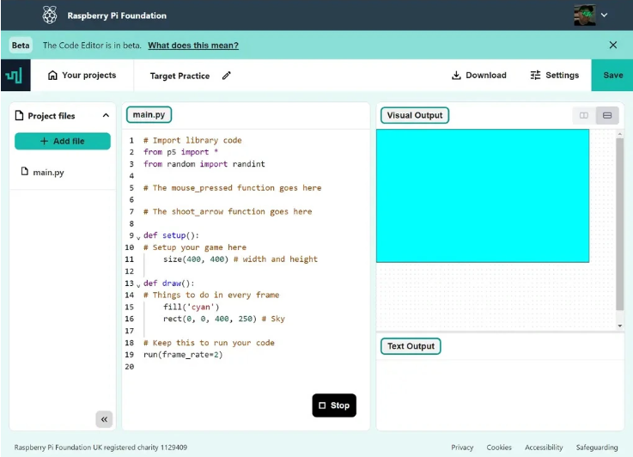This screenshot has height=457, width=633.
Task: Open the account dropdown arrow
Action: point(604,15)
